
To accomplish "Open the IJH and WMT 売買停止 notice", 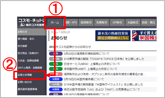I will [102, 89].
